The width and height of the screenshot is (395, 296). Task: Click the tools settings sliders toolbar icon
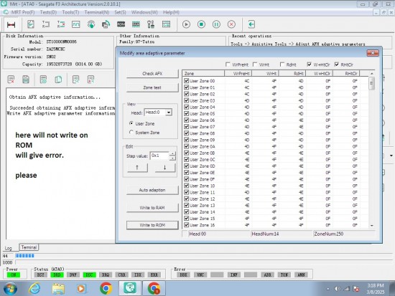click(151, 24)
